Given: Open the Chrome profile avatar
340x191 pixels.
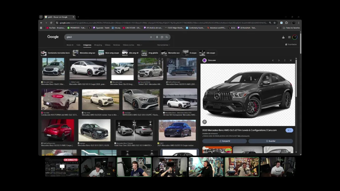Looking at the screenshot, I should coord(294,23).
